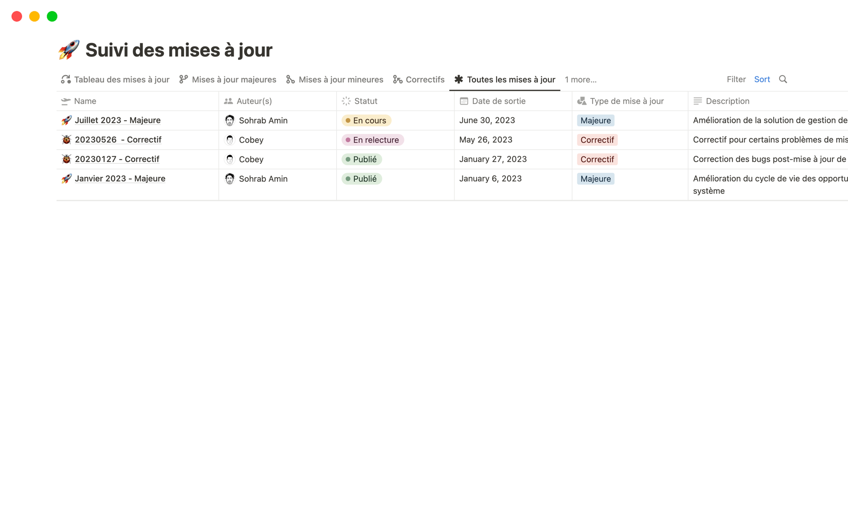Click the search magnifier icon
Image resolution: width=848 pixels, height=530 pixels.
(x=783, y=79)
